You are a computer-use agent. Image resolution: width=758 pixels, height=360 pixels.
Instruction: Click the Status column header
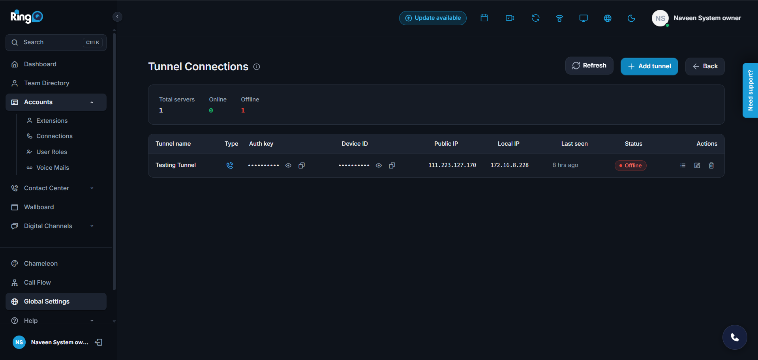[633, 144]
